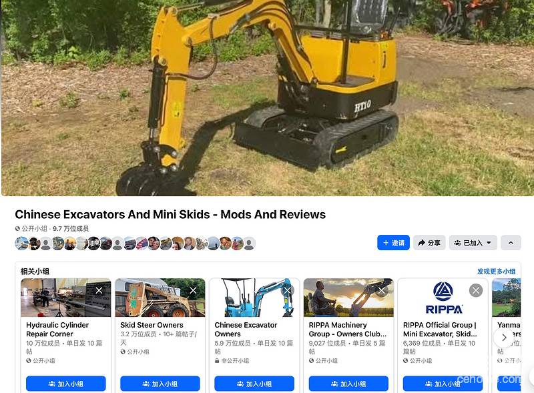This screenshot has width=534, height=393.
Task: Open the 已加入 joined dropdown
Action: click(x=473, y=243)
